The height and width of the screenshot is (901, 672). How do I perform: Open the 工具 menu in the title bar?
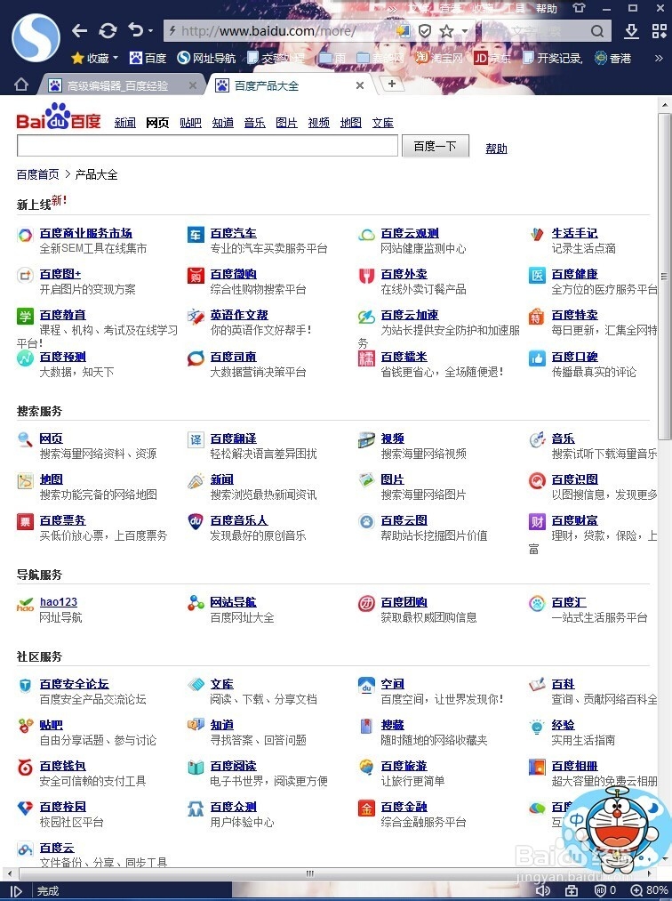515,9
